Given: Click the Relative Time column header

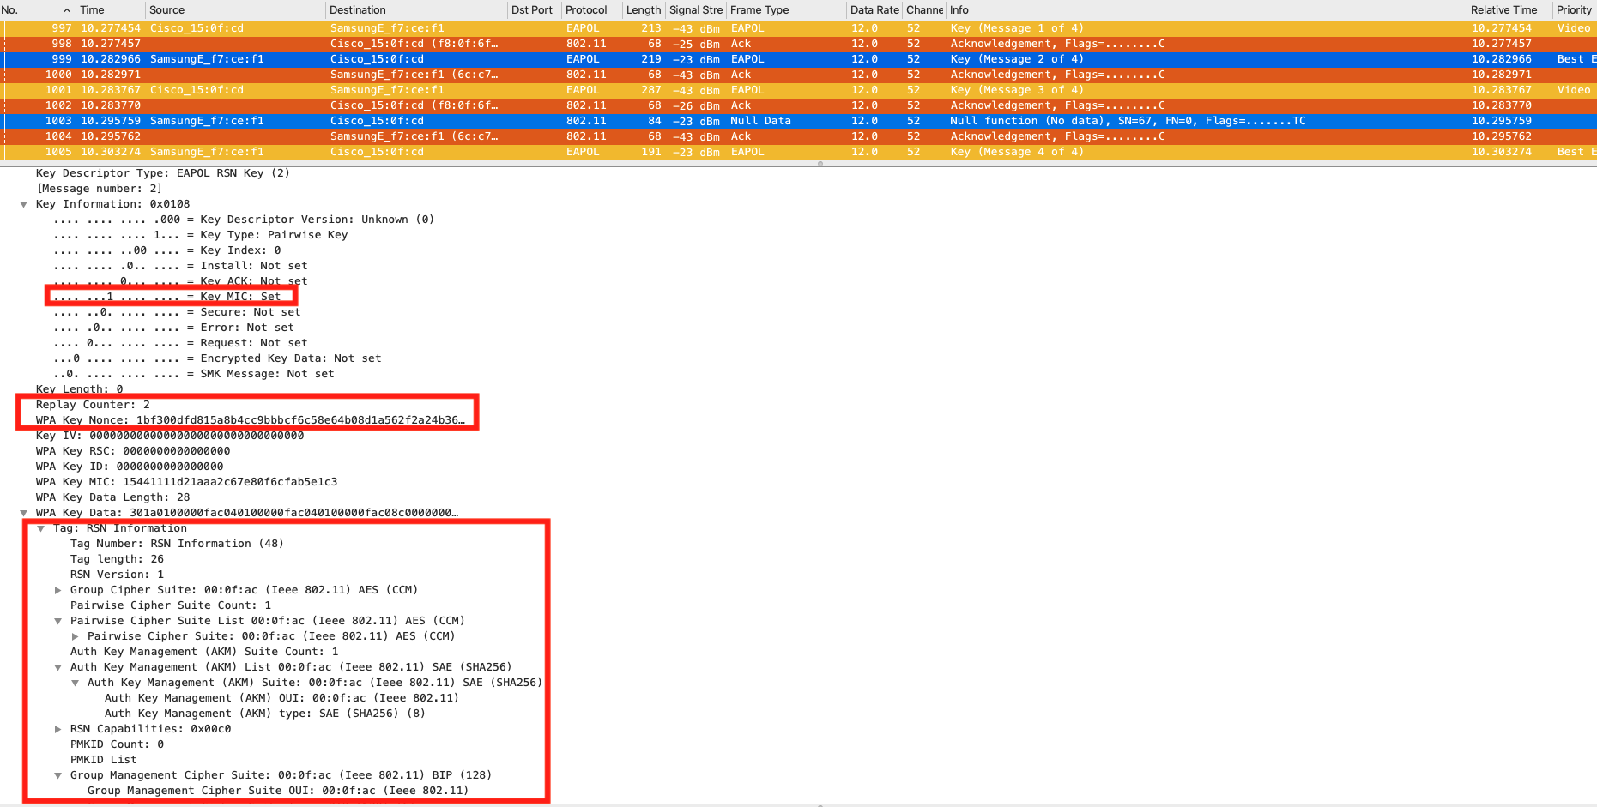Looking at the screenshot, I should pyautogui.click(x=1503, y=10).
